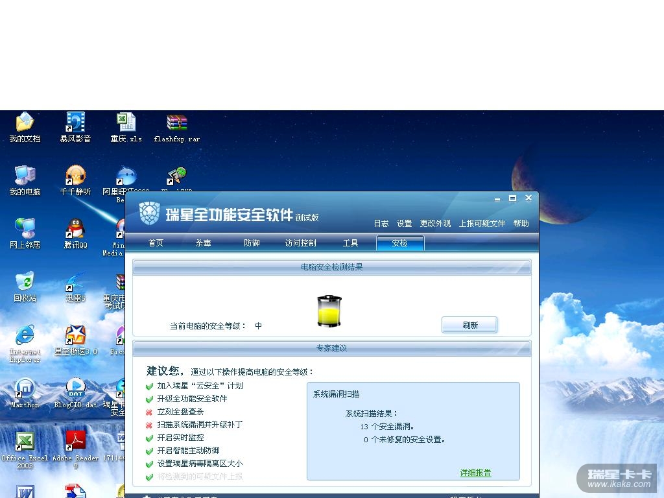The image size is (664, 498).
Task: Open the 日志 menu in Rising
Action: point(381,223)
